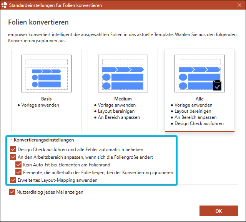Image resolution: width=246 pixels, height=222 pixels.
Task: Collapse the Konvertierungseinstellungen section
Action: 11,140
